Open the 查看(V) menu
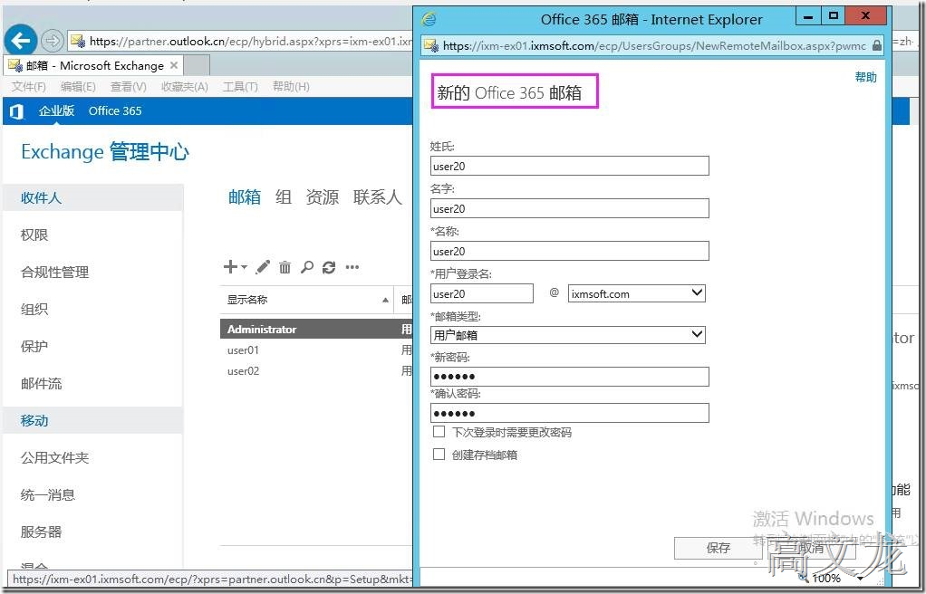The height and width of the screenshot is (594, 926). click(128, 87)
